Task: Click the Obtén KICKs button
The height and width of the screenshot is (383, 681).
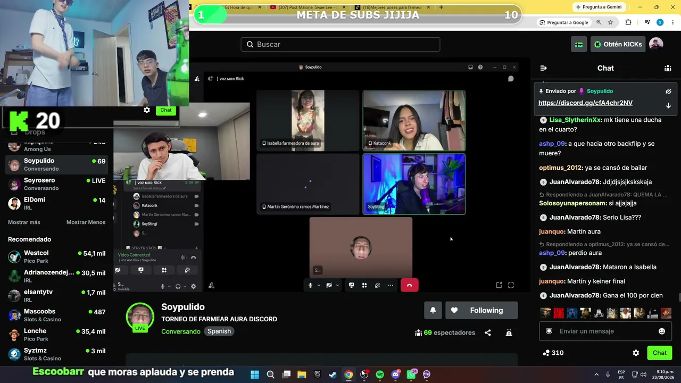Action: point(618,44)
